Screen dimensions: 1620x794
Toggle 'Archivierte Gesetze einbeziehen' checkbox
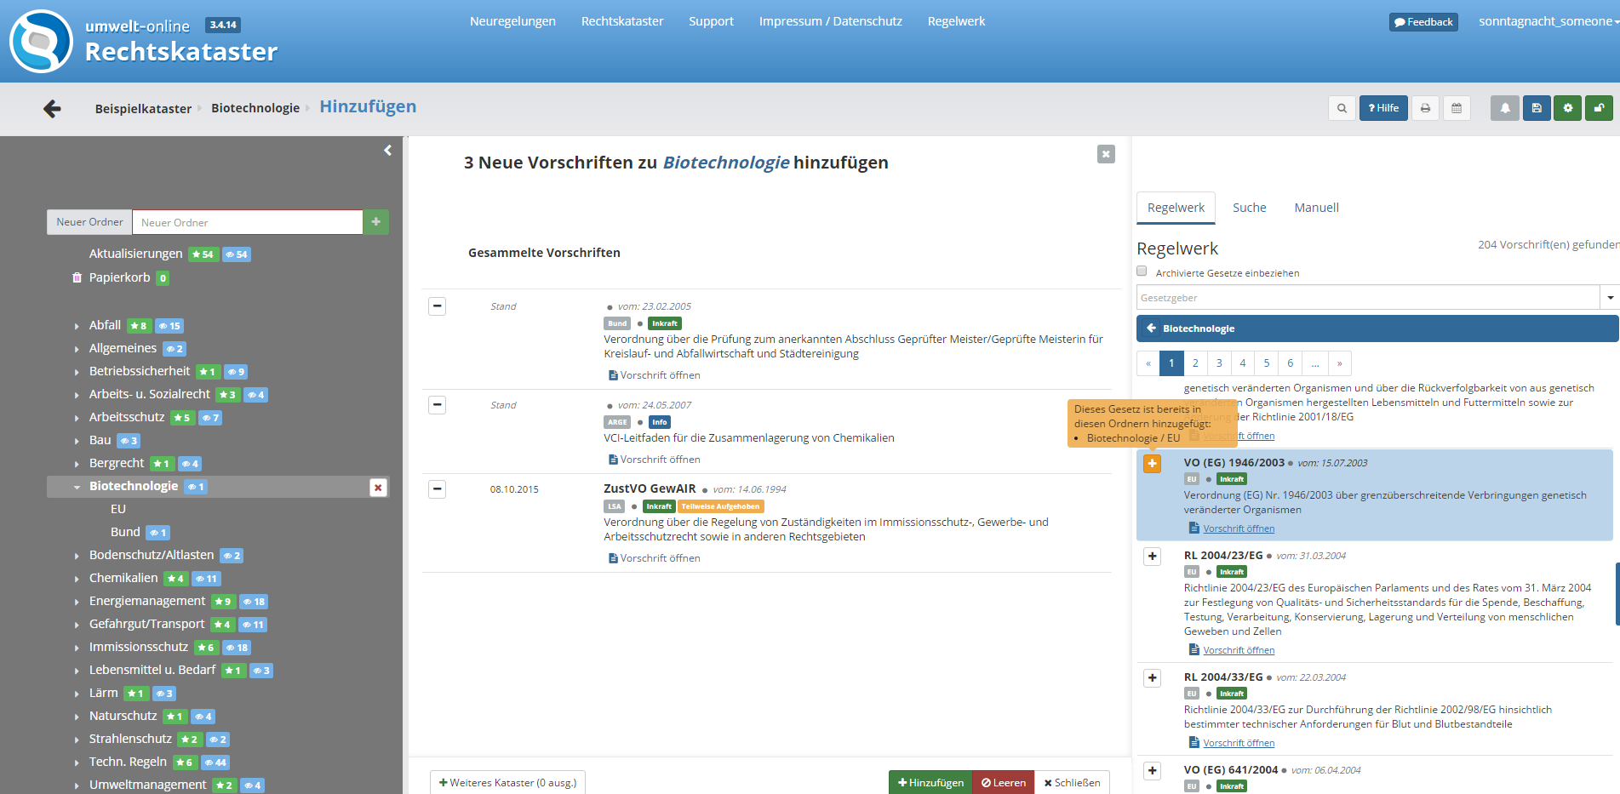pos(1142,271)
